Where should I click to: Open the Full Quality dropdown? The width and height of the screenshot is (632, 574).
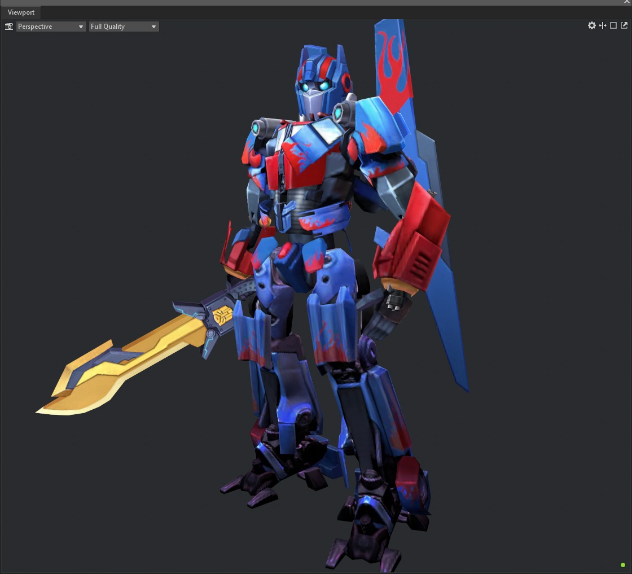[124, 27]
